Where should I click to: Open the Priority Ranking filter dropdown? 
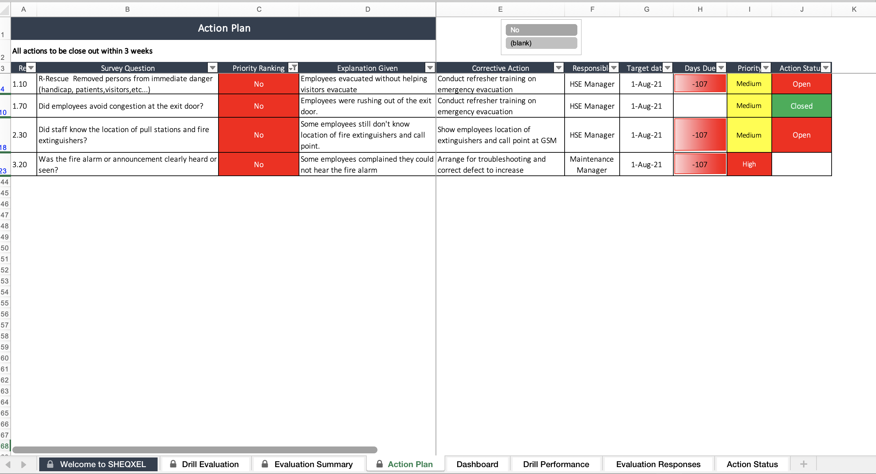coord(293,68)
